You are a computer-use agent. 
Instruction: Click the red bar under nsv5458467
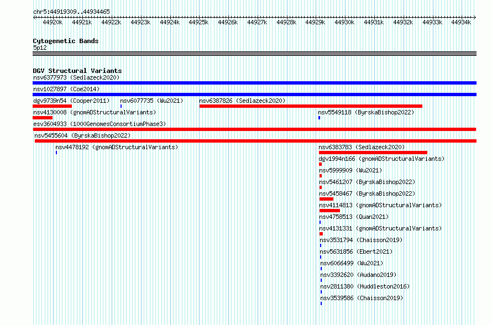click(x=326, y=199)
